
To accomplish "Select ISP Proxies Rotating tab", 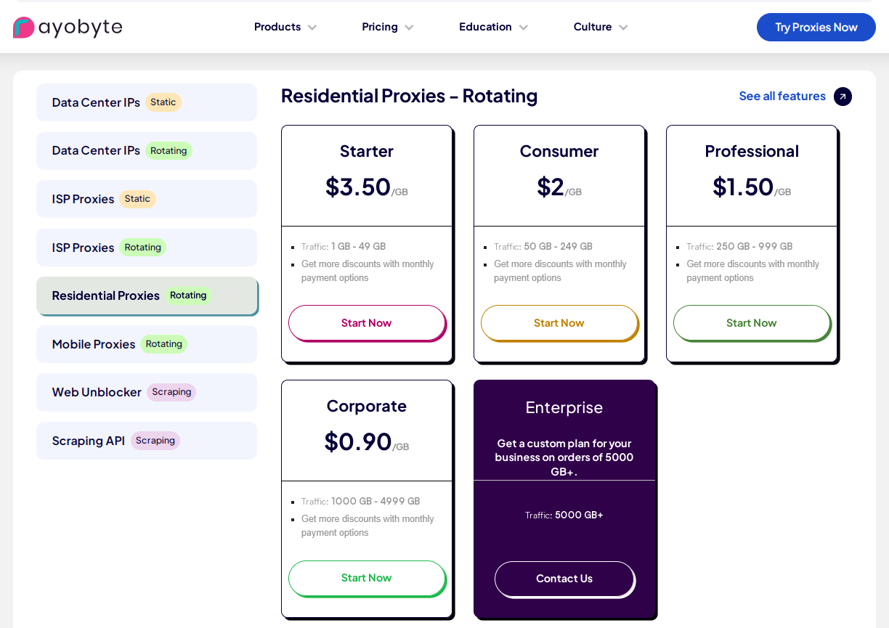I will coord(147,248).
